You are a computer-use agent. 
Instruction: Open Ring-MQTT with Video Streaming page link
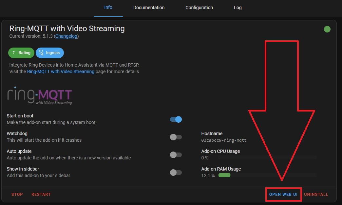(x=61, y=72)
